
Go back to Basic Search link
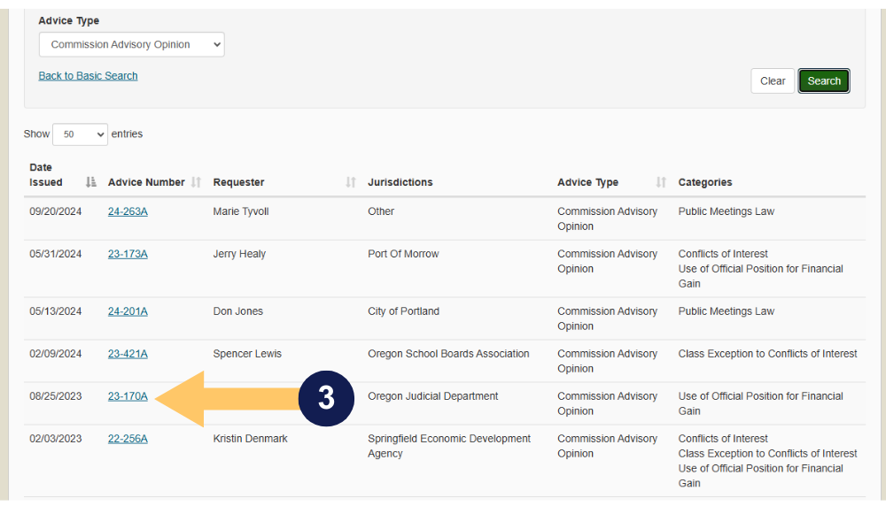[88, 76]
